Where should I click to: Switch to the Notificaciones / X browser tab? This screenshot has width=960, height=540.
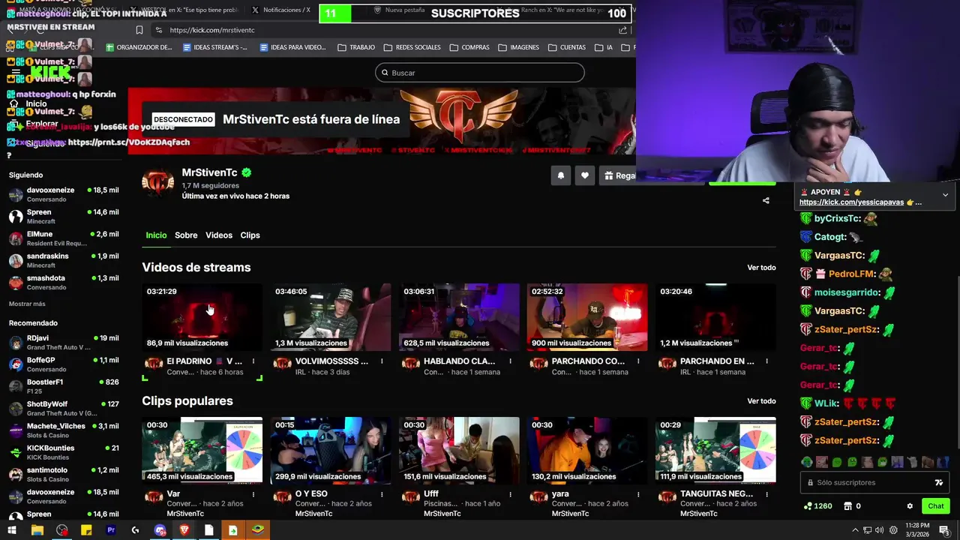coord(281,10)
